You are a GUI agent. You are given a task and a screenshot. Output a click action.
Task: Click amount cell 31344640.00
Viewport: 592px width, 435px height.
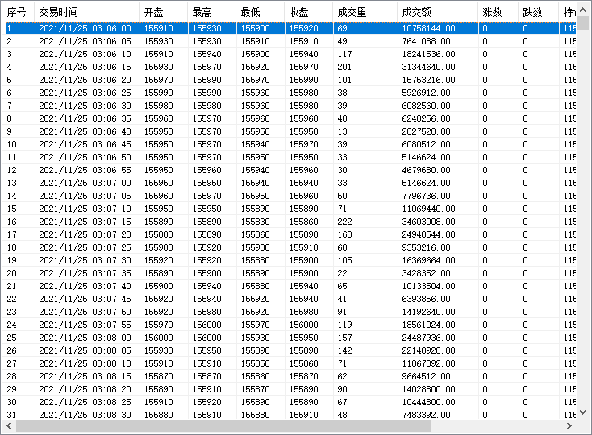coord(428,67)
